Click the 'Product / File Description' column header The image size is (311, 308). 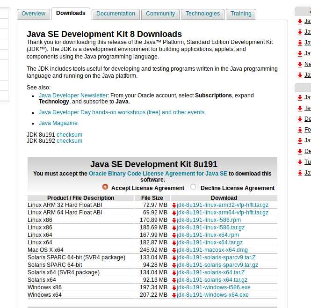pyautogui.click(x=81, y=198)
